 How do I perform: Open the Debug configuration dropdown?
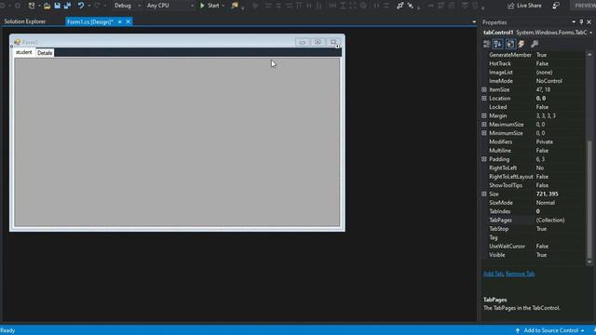pos(139,6)
